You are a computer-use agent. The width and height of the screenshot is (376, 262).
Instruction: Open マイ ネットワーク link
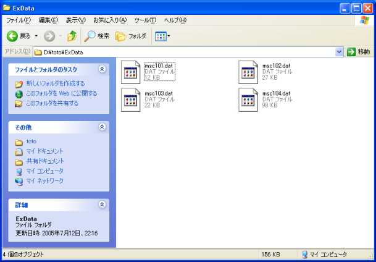pos(45,181)
